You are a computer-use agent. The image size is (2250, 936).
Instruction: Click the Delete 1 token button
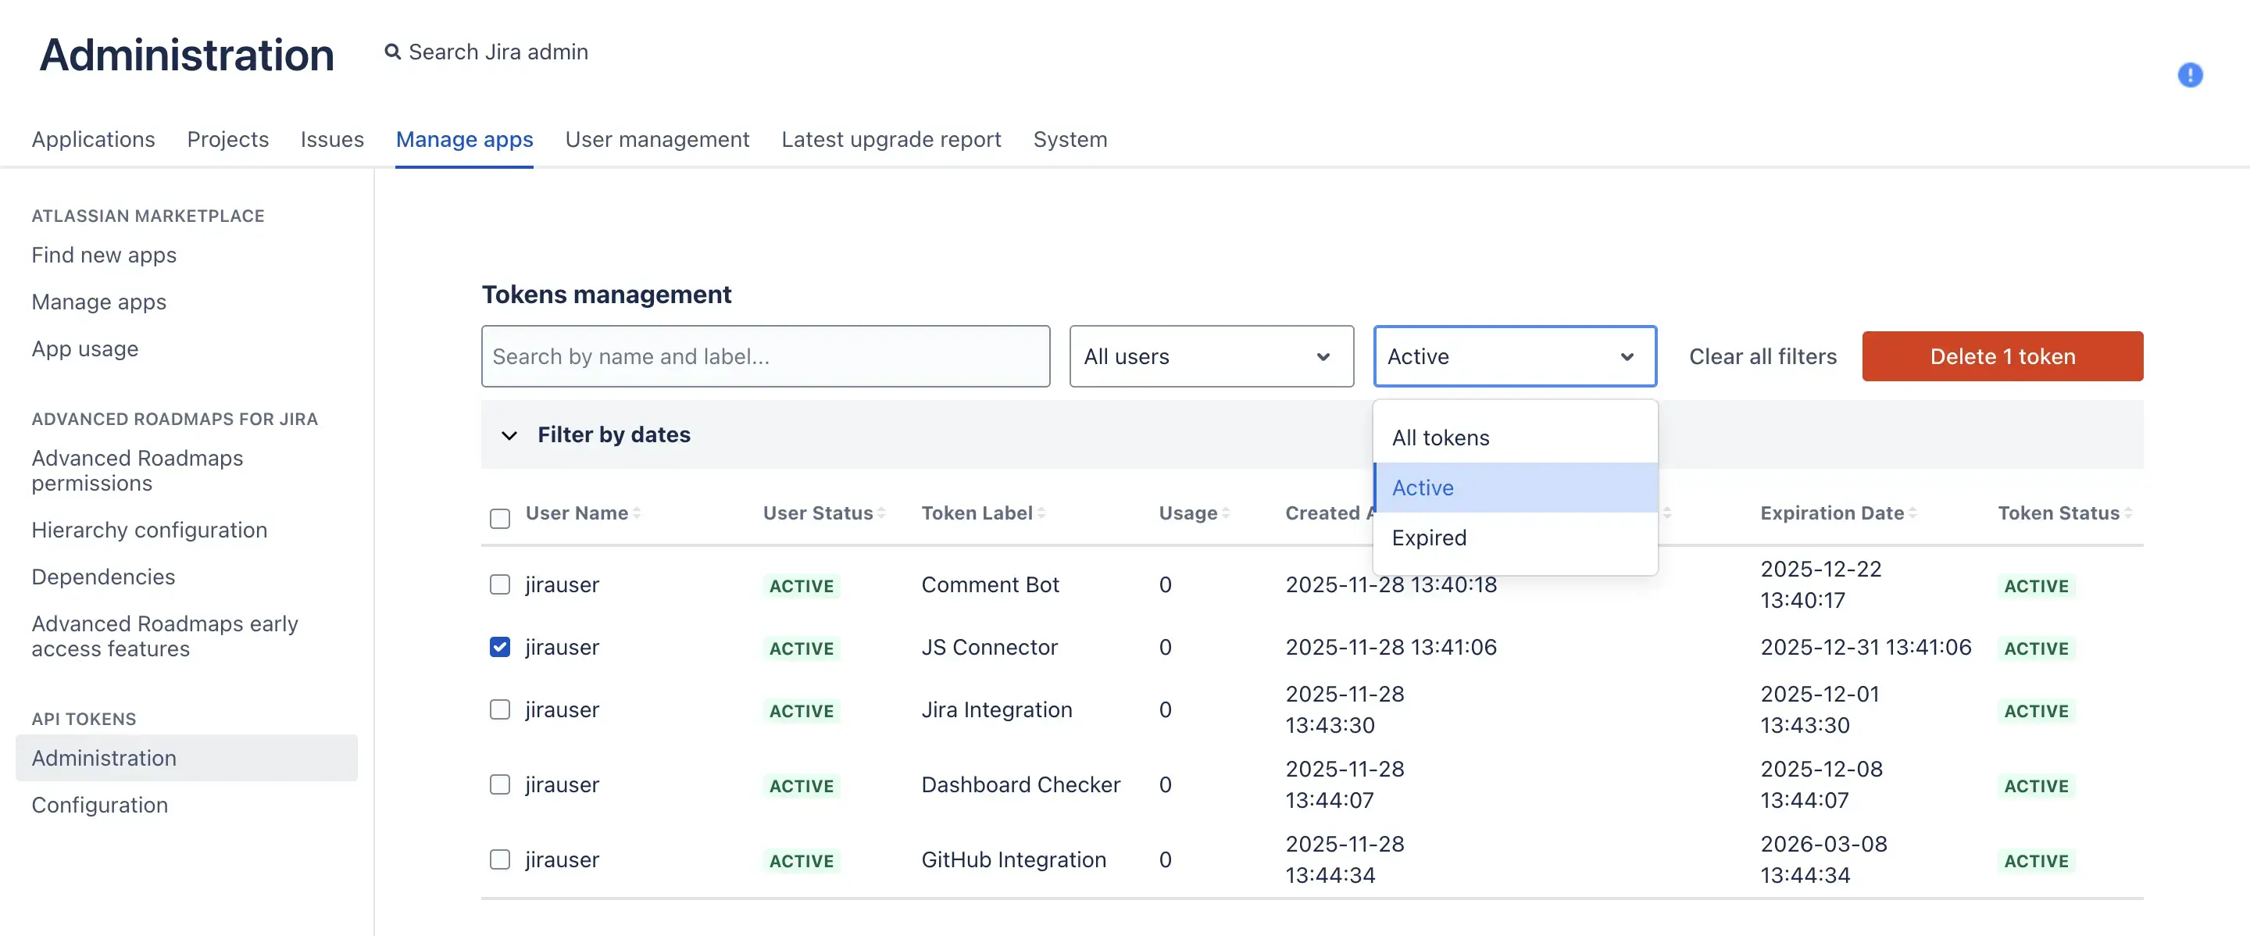(x=2002, y=356)
